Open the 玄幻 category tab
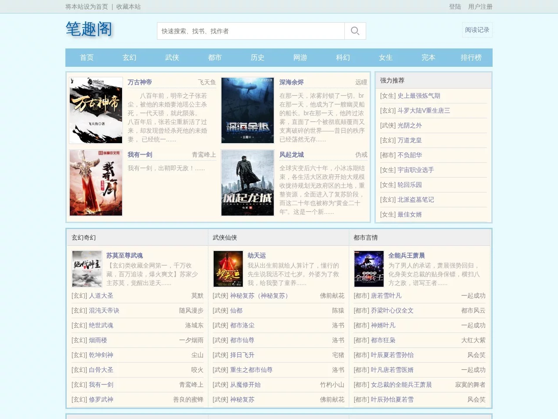The image size is (558, 419). (129, 58)
